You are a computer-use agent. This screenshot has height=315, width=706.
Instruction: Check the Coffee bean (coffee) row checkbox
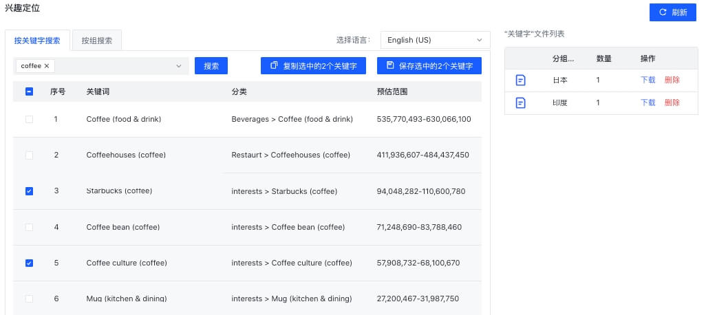30,227
